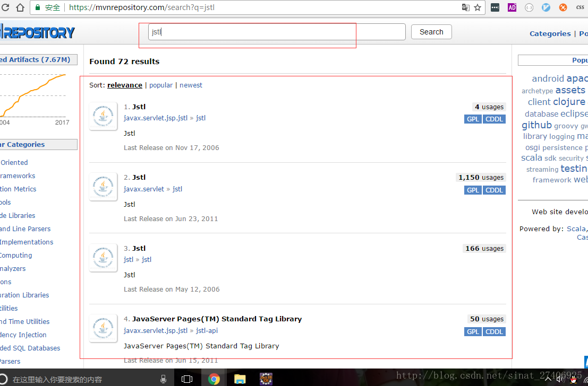The width and height of the screenshot is (588, 386).
Task: Reload the page with browser refresh icon
Action: (x=5, y=7)
